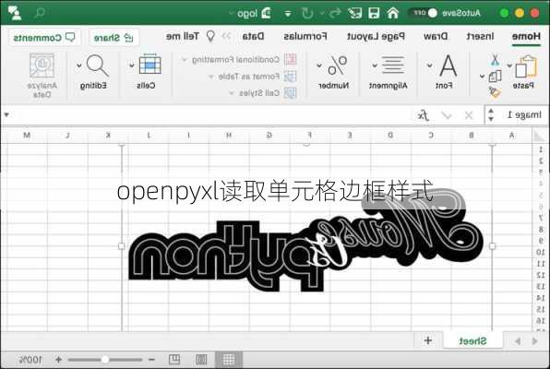Image resolution: width=550 pixels, height=369 pixels.
Task: Select the Sheet worksheet tab
Action: click(x=472, y=341)
